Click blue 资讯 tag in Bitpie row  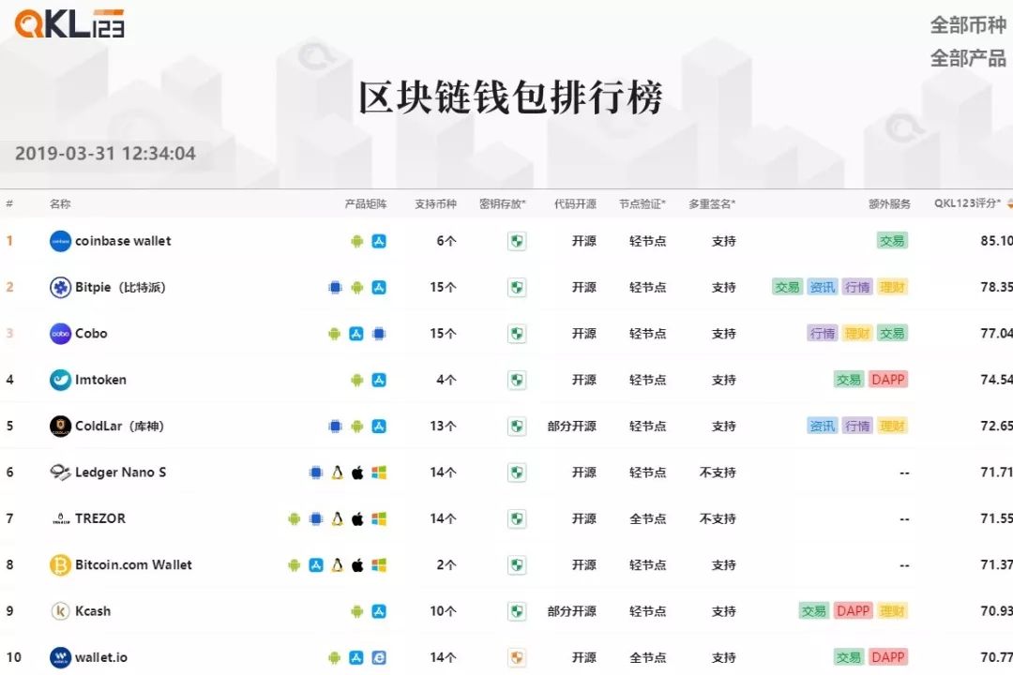823,287
